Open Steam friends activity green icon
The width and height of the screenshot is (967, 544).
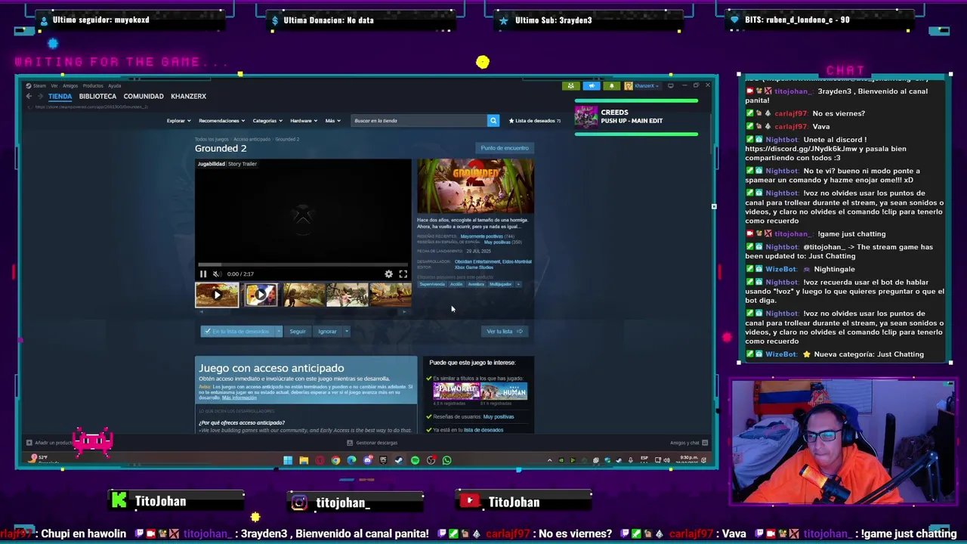pos(571,85)
